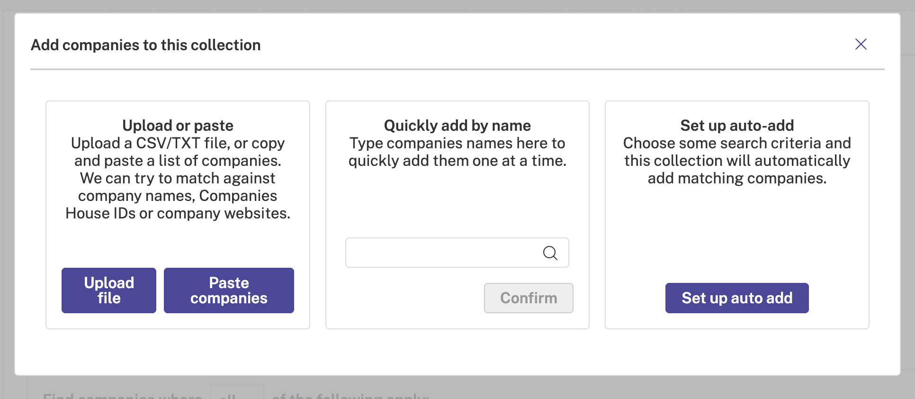Screen dimensions: 915x399
Task: Click the 'Choose some search criteria' description
Action: click(x=737, y=161)
